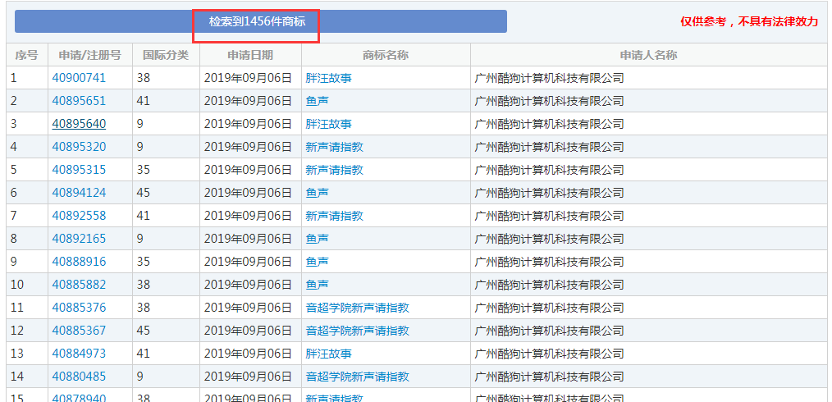Open trademark 音超学院新声请指教 in row 12
Image resolution: width=832 pixels, height=402 pixels.
click(358, 331)
